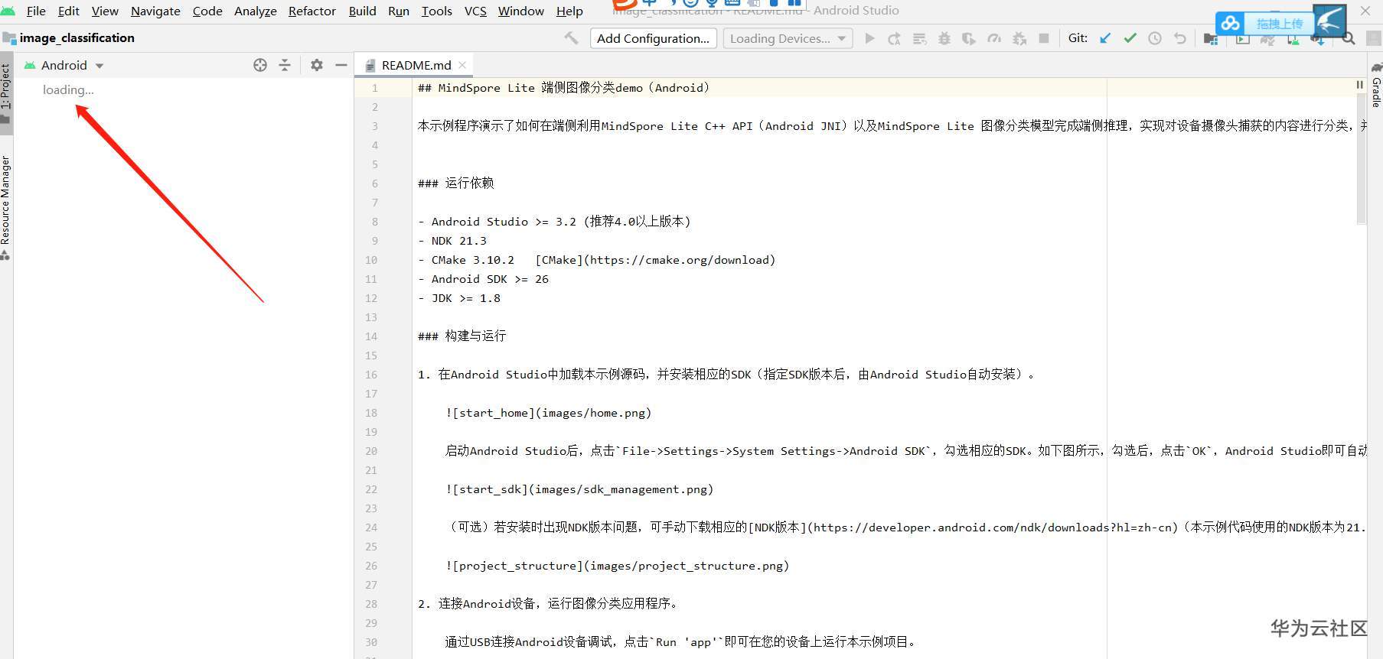
Task: Collapse all in Project panel
Action: pyautogui.click(x=285, y=65)
